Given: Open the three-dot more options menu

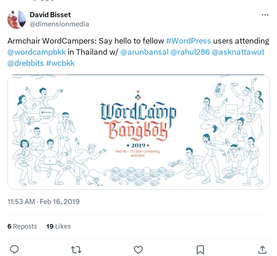Looking at the screenshot, I should (x=265, y=15).
